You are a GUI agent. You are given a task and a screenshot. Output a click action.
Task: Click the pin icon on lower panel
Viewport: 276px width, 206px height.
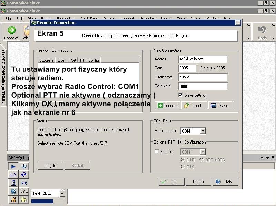click(268, 157)
